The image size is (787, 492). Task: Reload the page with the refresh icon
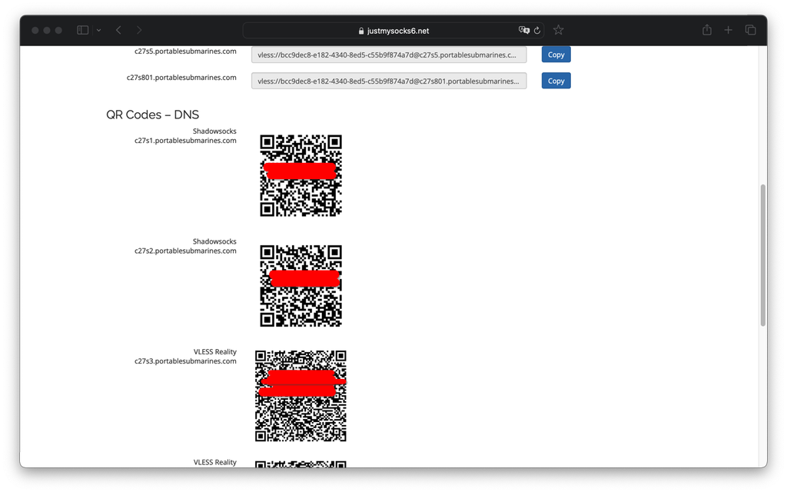(537, 30)
